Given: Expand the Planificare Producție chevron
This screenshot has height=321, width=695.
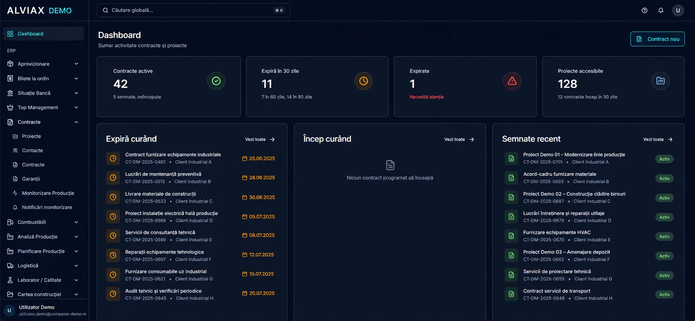Looking at the screenshot, I should click(77, 251).
